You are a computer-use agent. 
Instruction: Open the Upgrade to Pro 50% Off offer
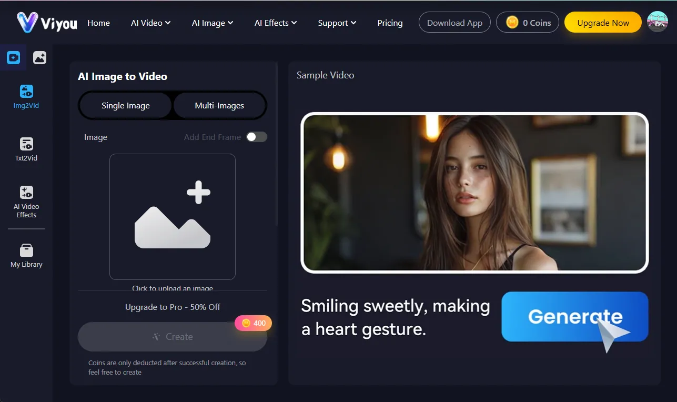click(172, 307)
